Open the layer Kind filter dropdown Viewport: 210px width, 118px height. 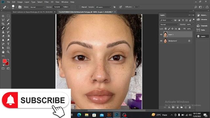[x=166, y=20]
